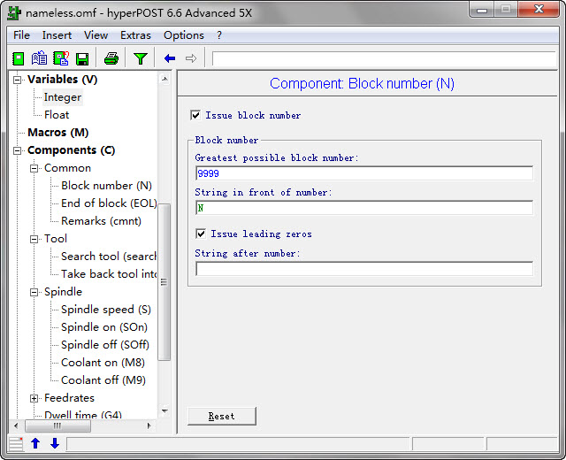This screenshot has height=460, width=566.
Task: Click the green filter funnel icon
Action: click(x=141, y=58)
